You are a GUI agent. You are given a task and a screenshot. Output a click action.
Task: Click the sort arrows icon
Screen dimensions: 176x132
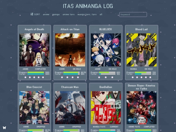[x=32, y=14]
